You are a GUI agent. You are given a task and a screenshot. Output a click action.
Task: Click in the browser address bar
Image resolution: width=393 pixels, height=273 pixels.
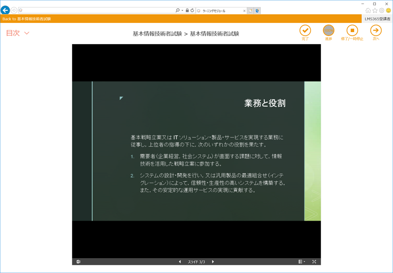pyautogui.click(x=96, y=10)
